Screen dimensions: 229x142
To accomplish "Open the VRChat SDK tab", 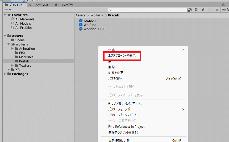I will [x=39, y=5].
